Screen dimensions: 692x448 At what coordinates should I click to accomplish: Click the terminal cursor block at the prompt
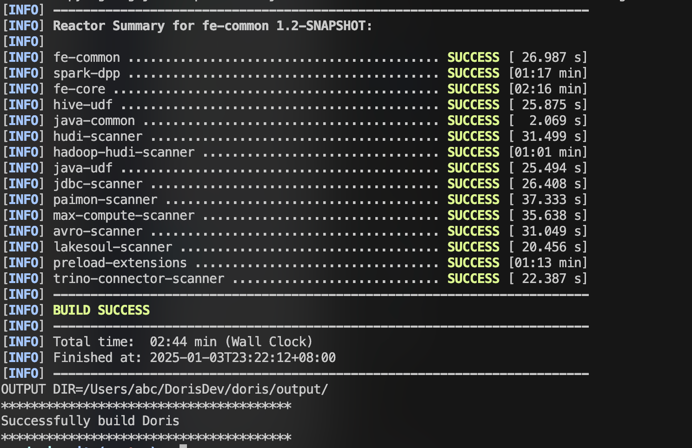point(183,446)
